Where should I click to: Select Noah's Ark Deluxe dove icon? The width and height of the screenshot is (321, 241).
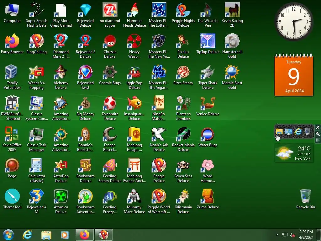coord(159,134)
